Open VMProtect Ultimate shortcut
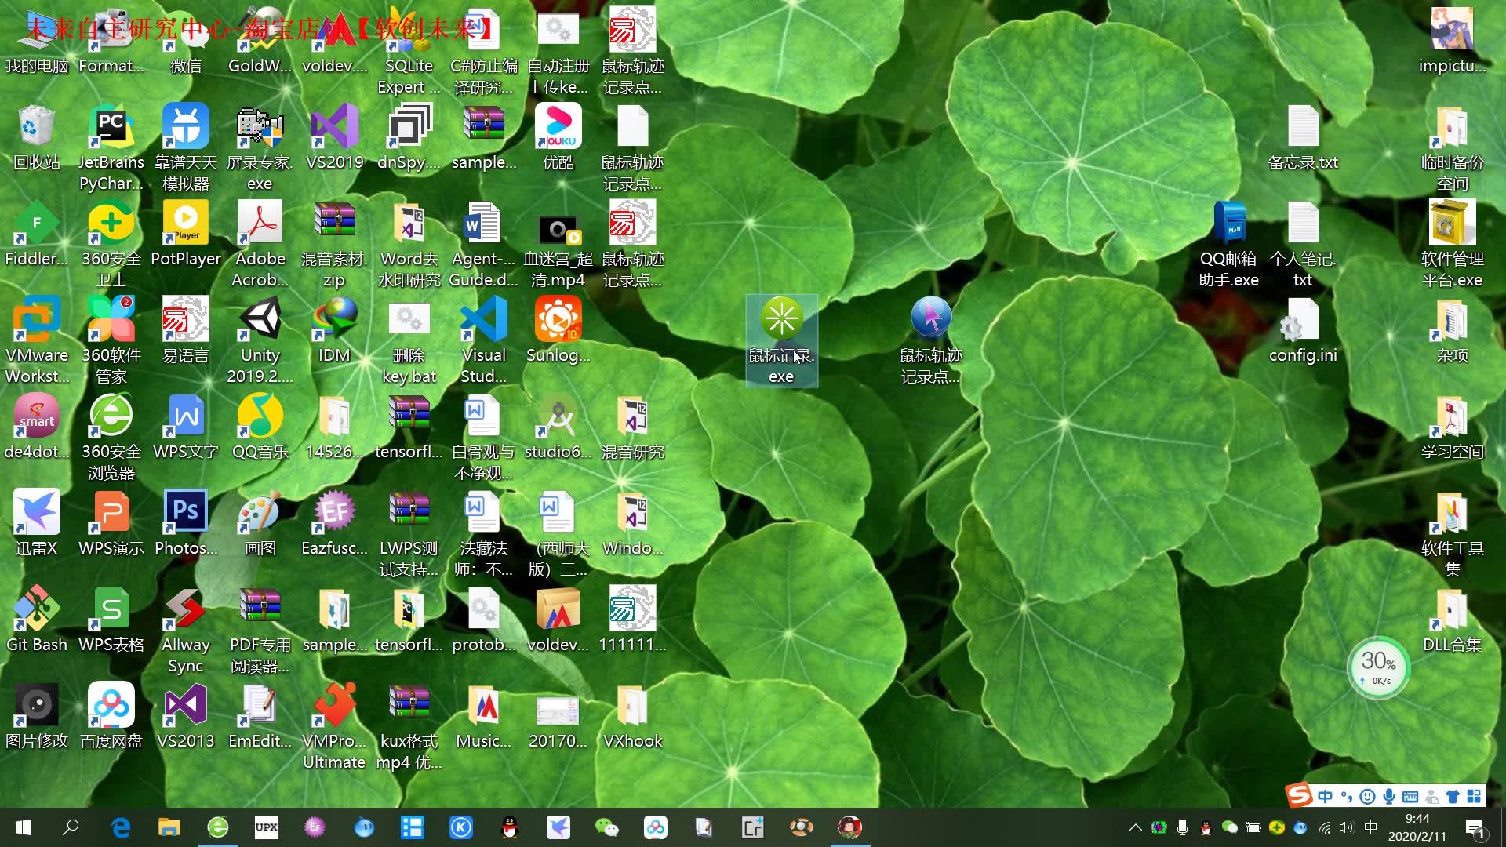Viewport: 1506px width, 847px height. tap(334, 726)
